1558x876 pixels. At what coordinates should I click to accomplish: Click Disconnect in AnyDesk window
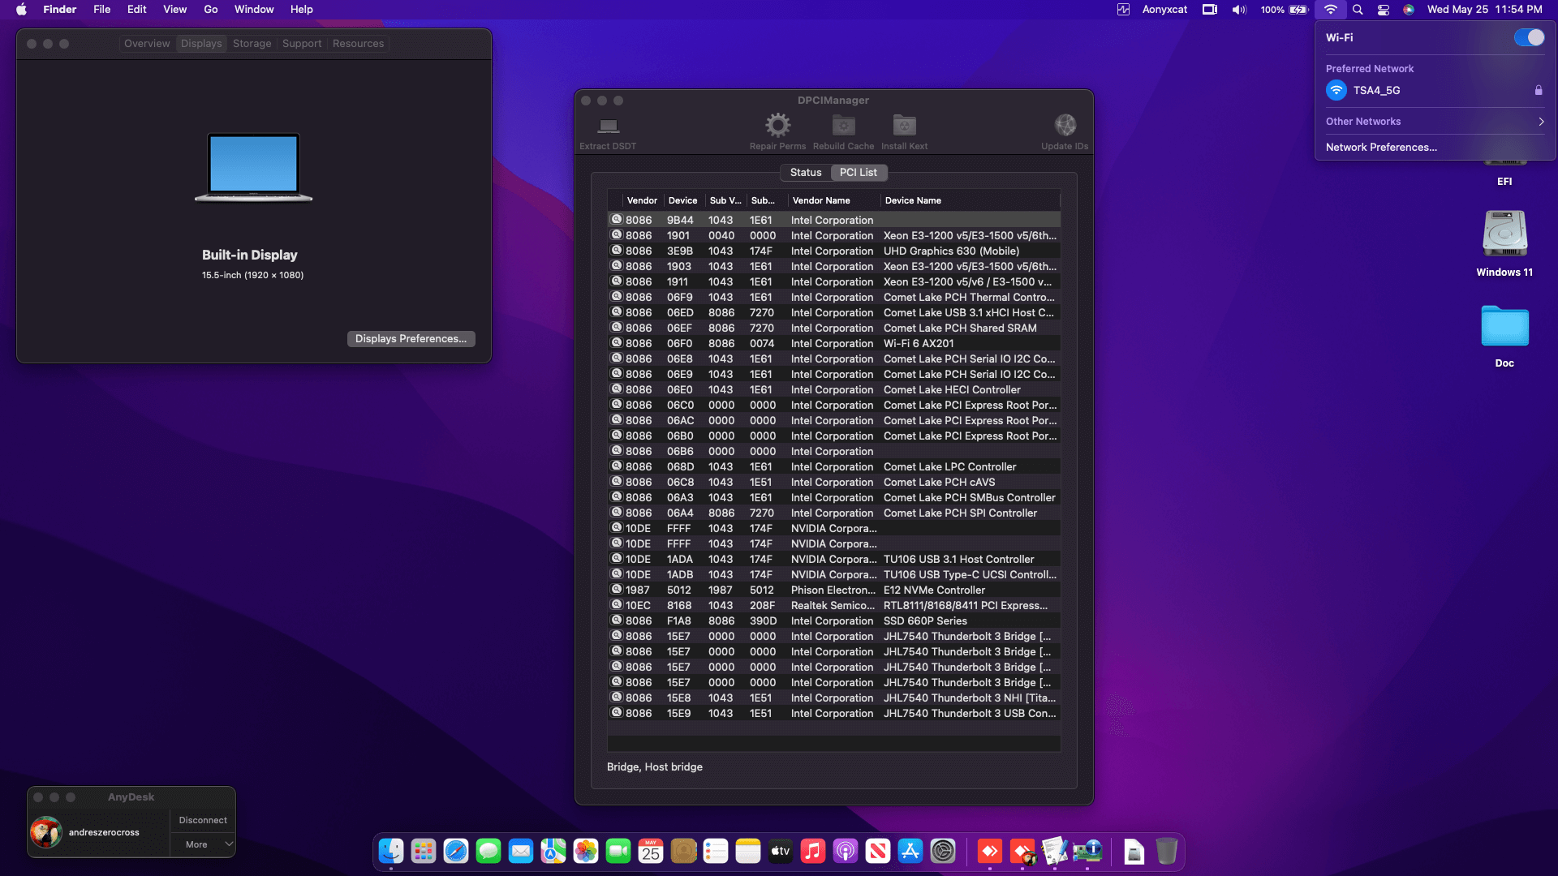[203, 821]
